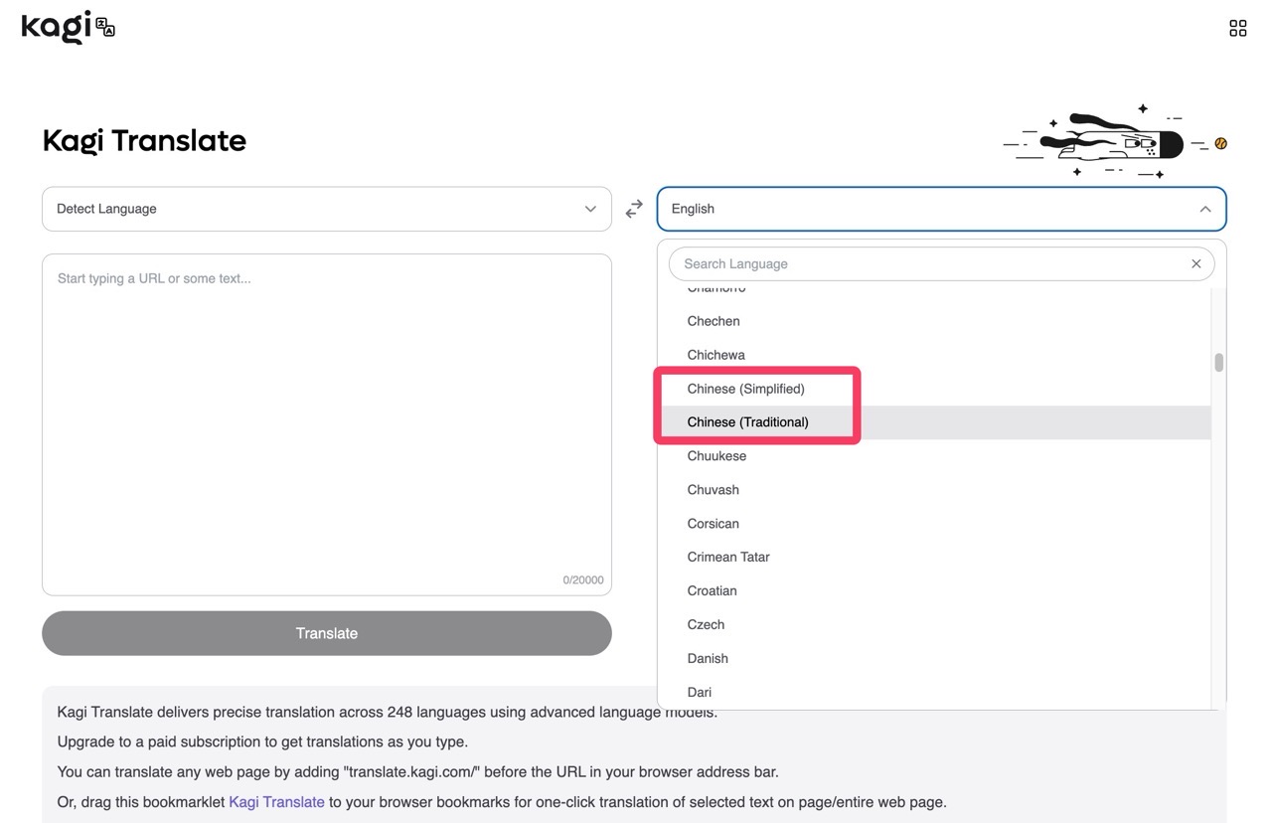The height and width of the screenshot is (823, 1272).
Task: Select Czech from the language list
Action: [x=934, y=625]
